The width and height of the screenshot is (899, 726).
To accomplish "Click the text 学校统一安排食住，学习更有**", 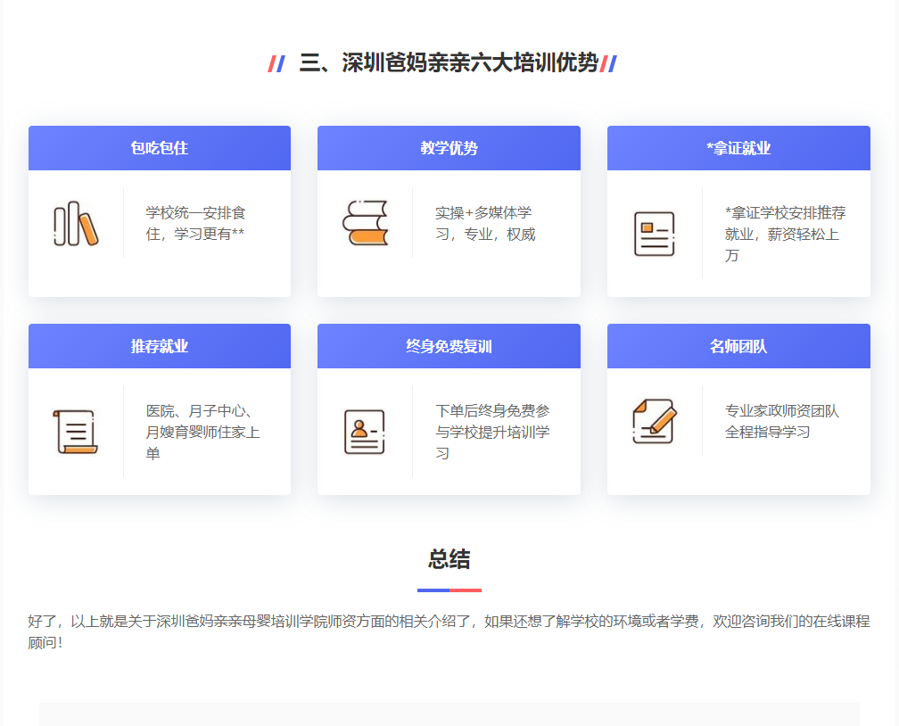I will [195, 223].
